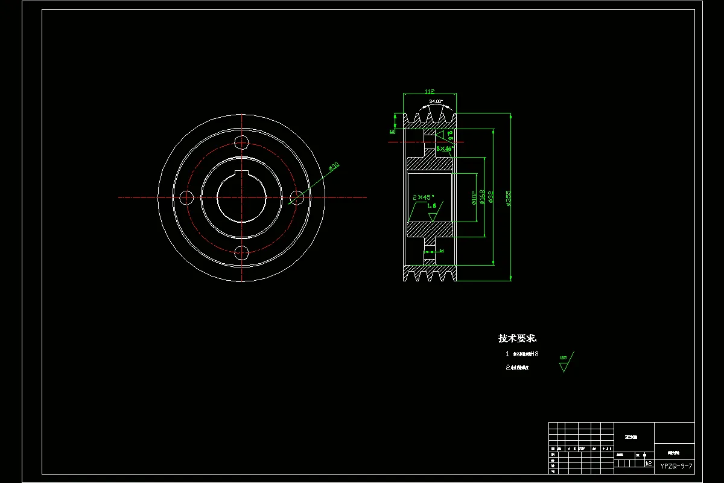Viewport: 724px width, 483px height.
Task: Select the ø30 hole dimension label
Action: (x=334, y=167)
